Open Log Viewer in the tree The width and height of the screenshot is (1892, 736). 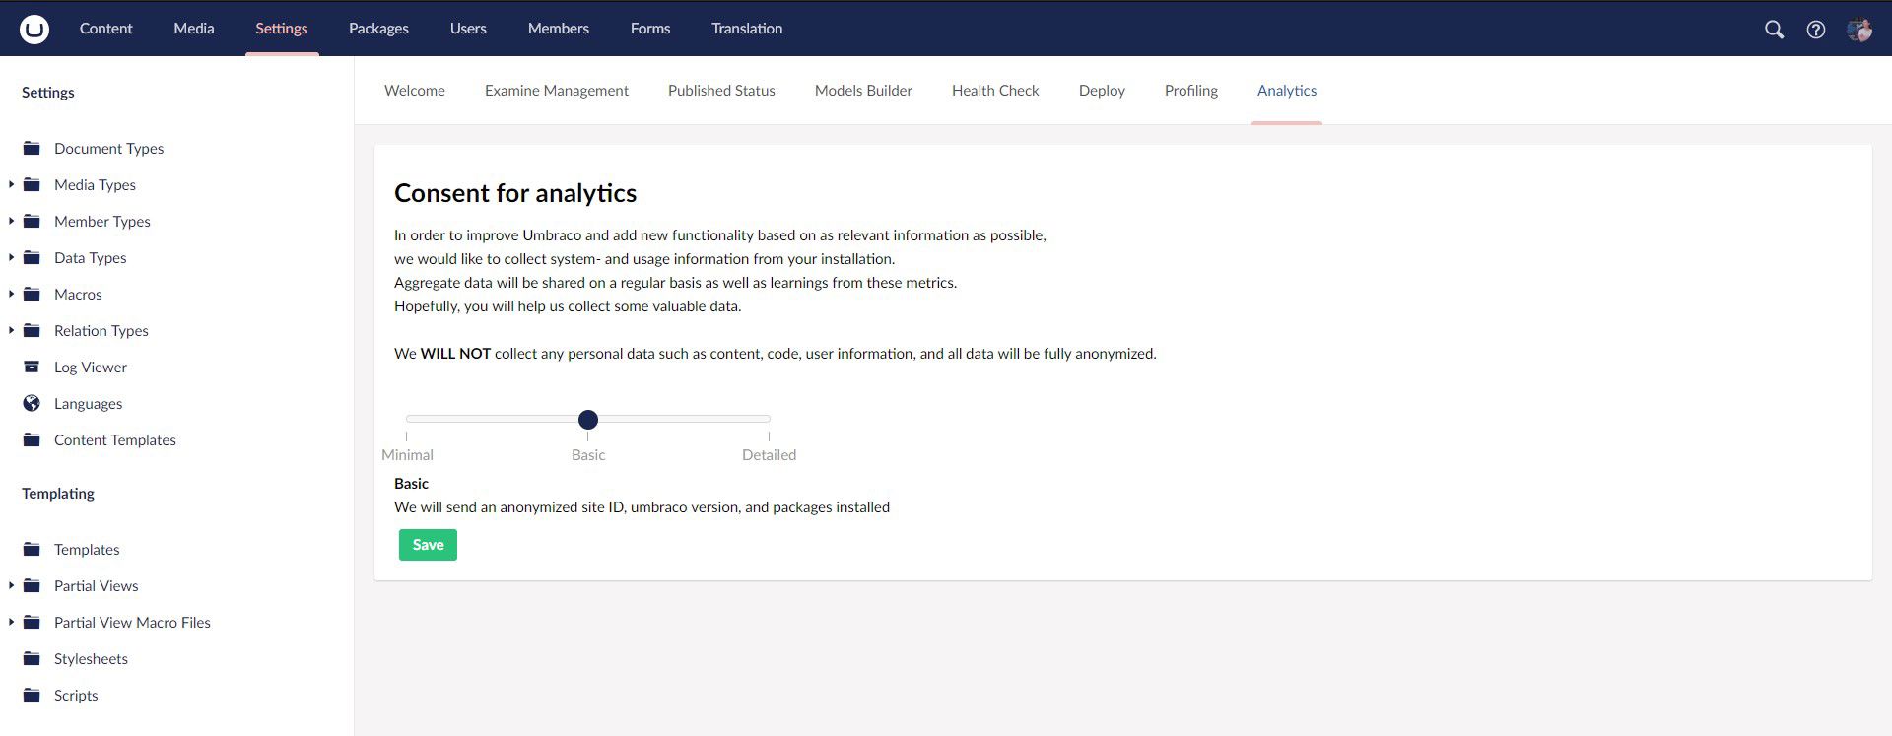point(91,368)
